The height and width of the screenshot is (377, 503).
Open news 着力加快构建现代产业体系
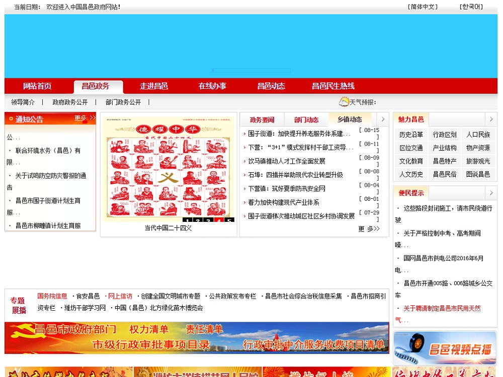coord(284,202)
